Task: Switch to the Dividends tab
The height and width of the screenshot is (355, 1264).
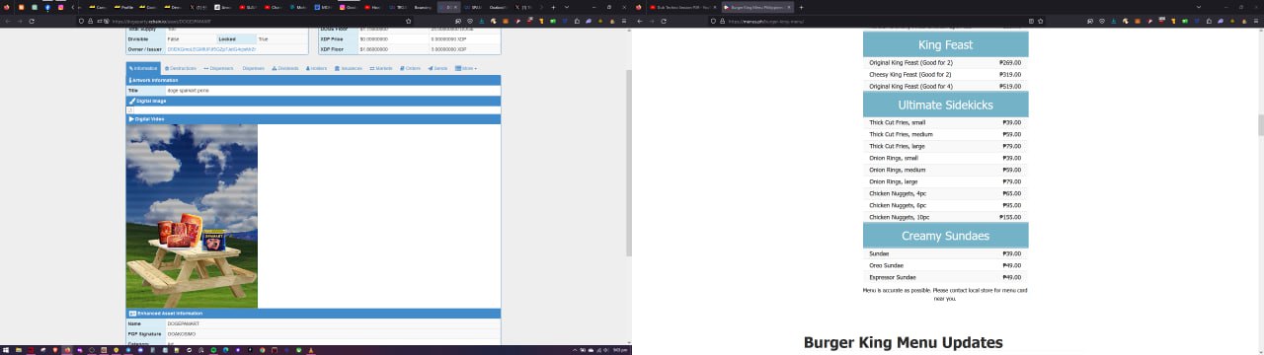Action: (x=284, y=68)
